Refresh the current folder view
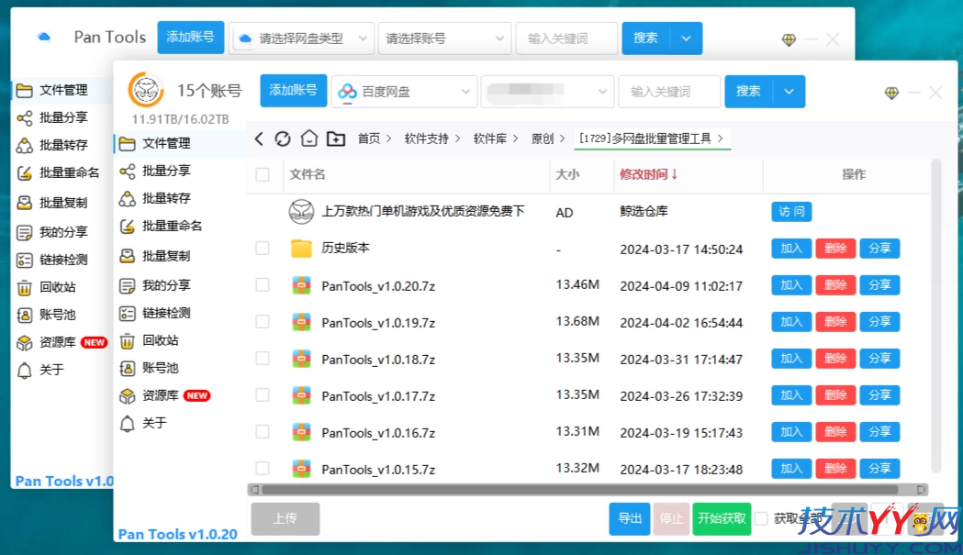Image resolution: width=963 pixels, height=555 pixels. click(283, 137)
